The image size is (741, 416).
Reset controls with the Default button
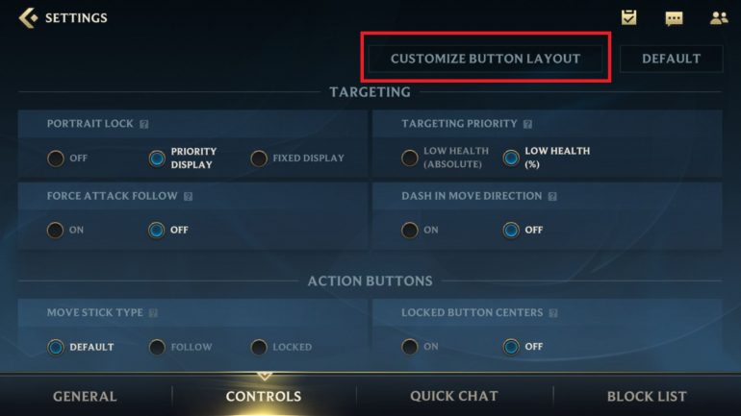click(671, 59)
